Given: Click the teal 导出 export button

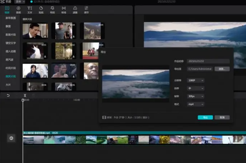Looking at the screenshot, I should pyautogui.click(x=205, y=117).
